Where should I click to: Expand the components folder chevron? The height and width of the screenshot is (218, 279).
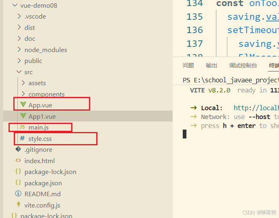pyautogui.click(x=23, y=94)
